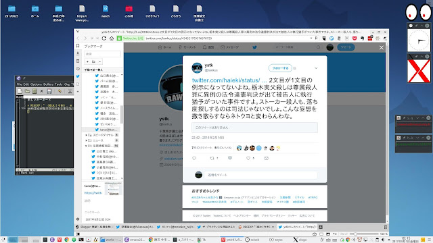Add new bookmark with plus button
The image size is (433, 243).
pos(87,61)
